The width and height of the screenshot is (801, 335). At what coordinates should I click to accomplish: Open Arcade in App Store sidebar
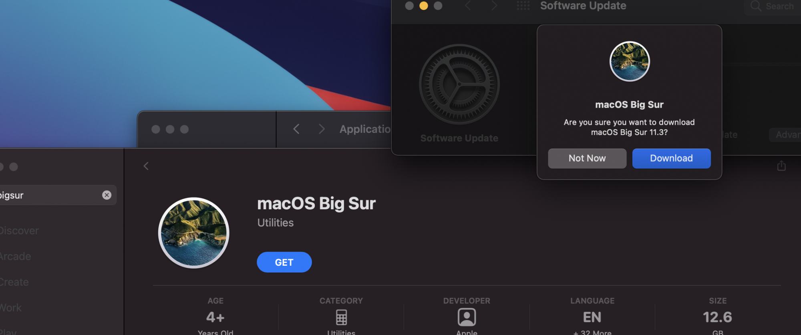coord(16,257)
